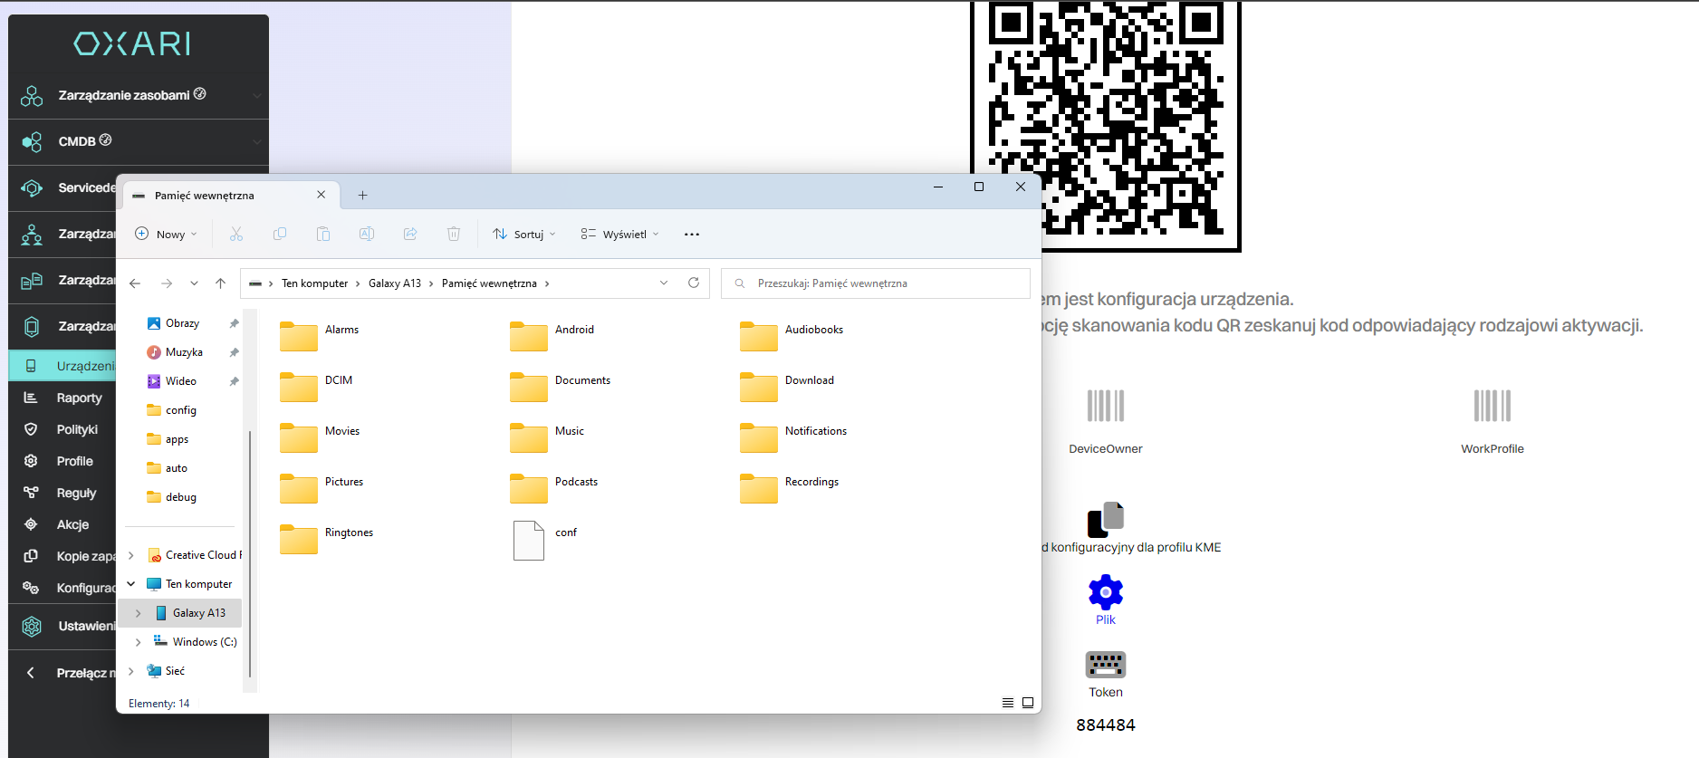The width and height of the screenshot is (1699, 758).
Task: Click the Przeszukaj search field
Action: (x=875, y=283)
